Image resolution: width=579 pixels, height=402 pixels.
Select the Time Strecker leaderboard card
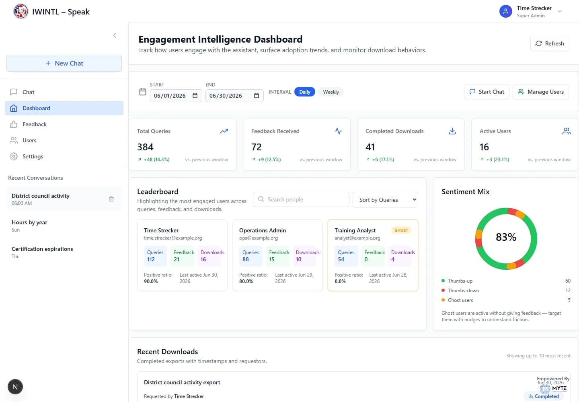coord(182,255)
